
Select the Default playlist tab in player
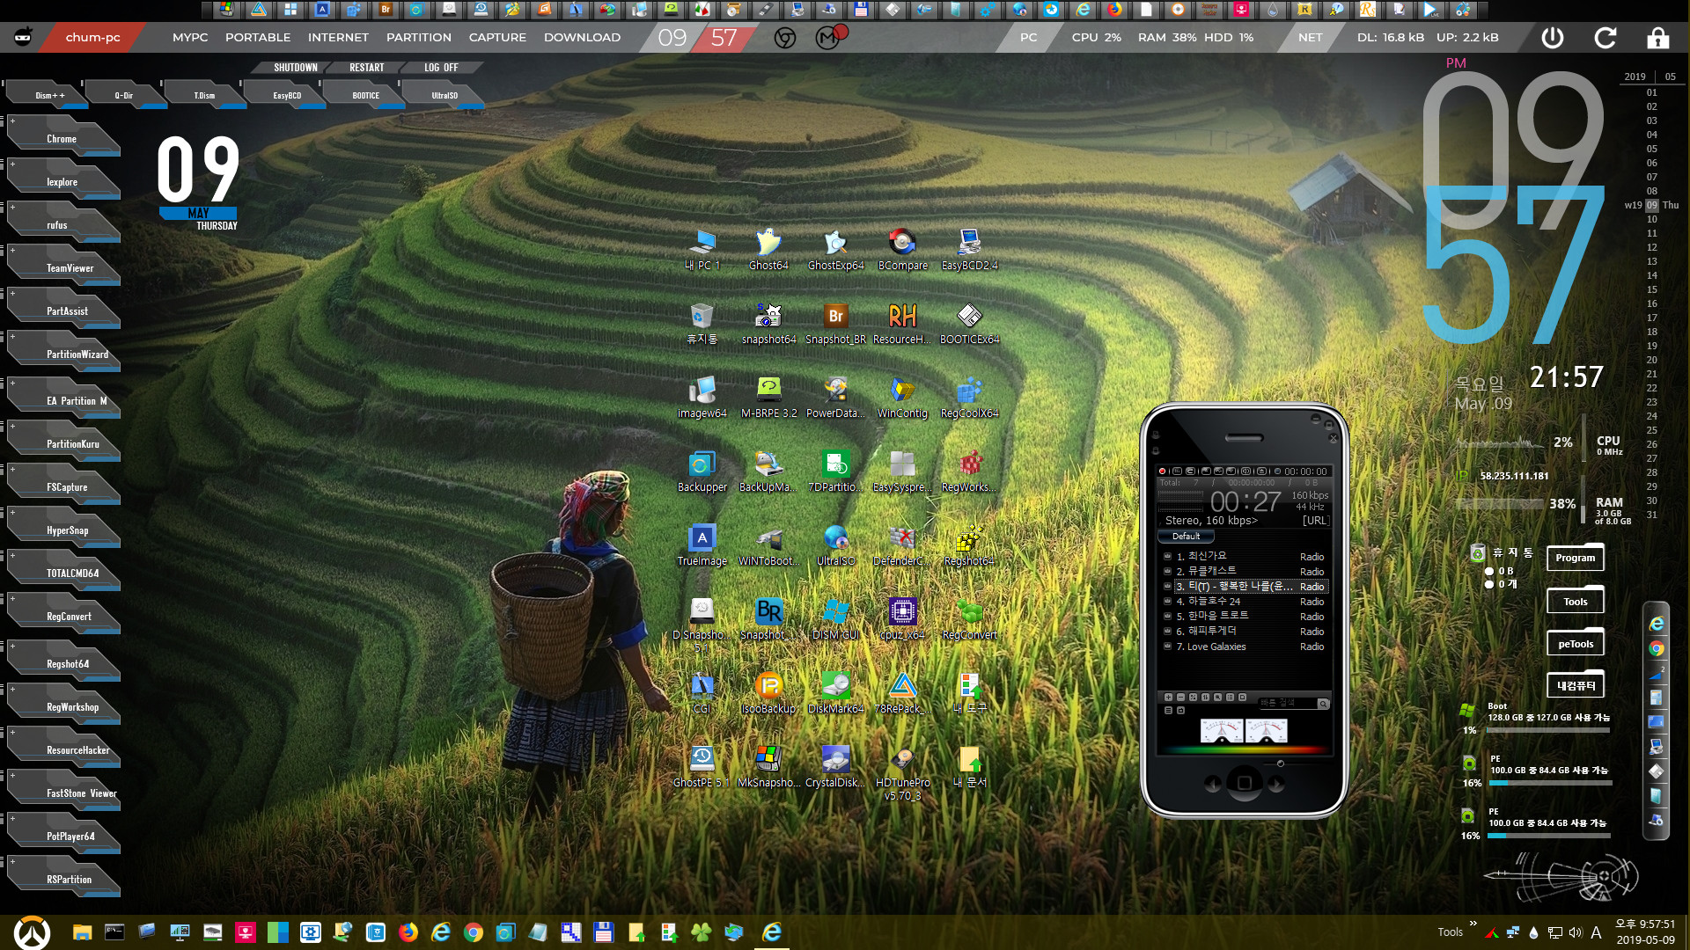(1186, 537)
